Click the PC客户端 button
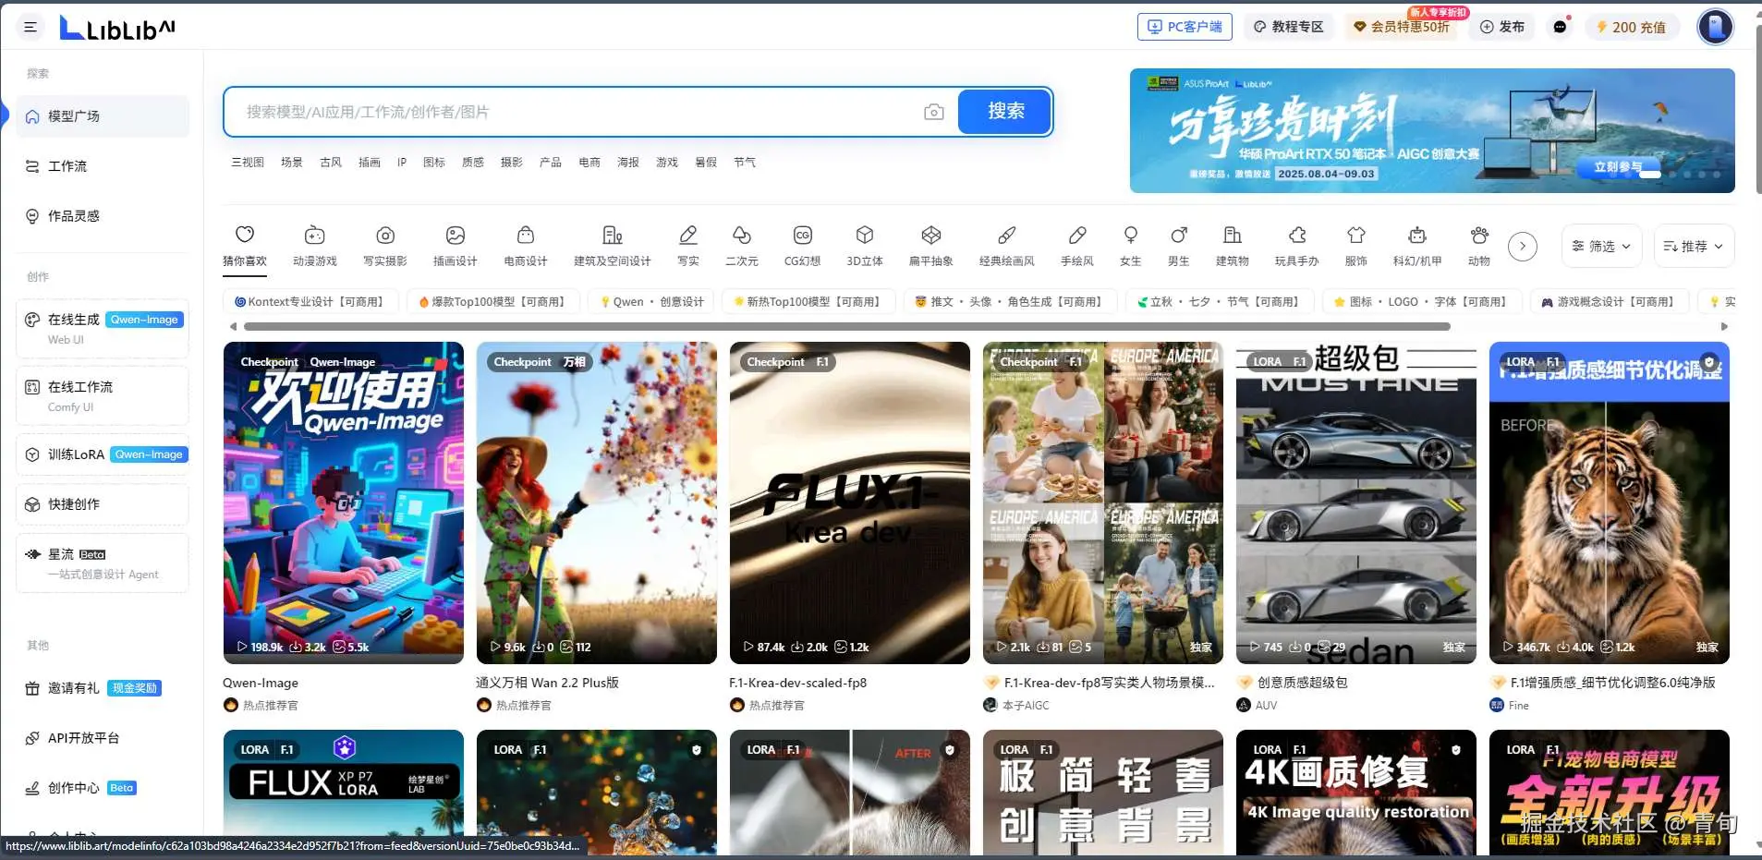Image resolution: width=1762 pixels, height=860 pixels. [x=1185, y=27]
